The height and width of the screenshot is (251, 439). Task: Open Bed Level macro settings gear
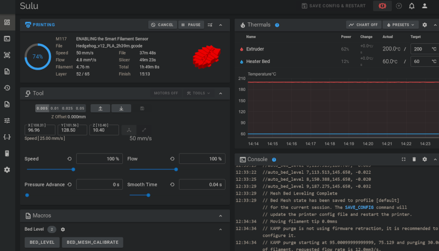(63, 229)
